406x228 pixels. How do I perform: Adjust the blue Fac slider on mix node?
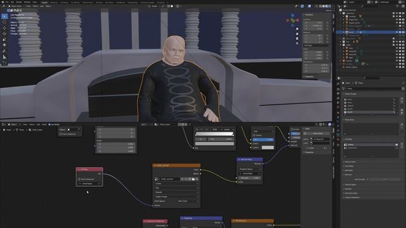point(263,139)
